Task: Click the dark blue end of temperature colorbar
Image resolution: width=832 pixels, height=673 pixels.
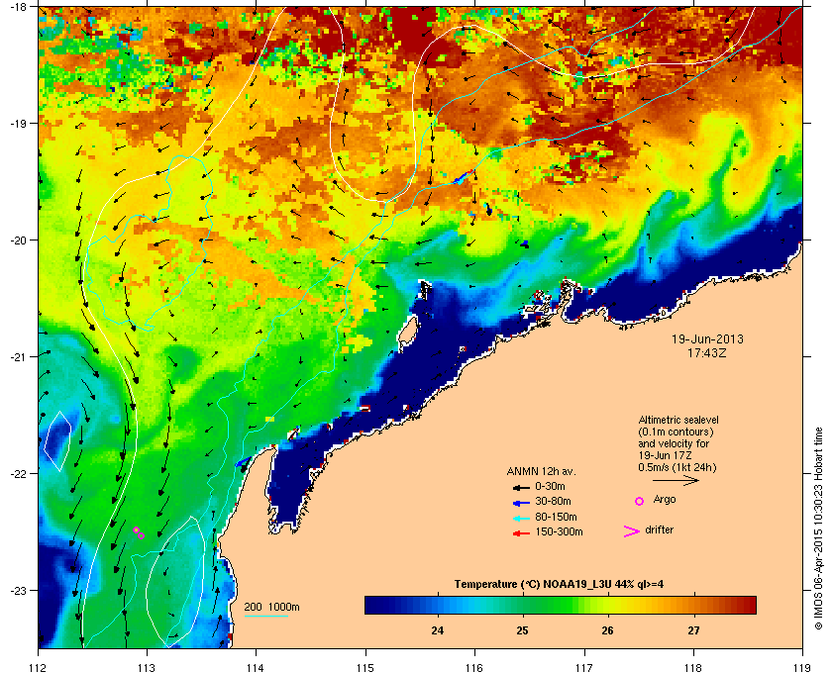Action: (374, 605)
